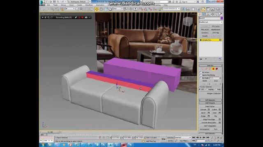Select Border sub-object level icon

coord(210,69)
